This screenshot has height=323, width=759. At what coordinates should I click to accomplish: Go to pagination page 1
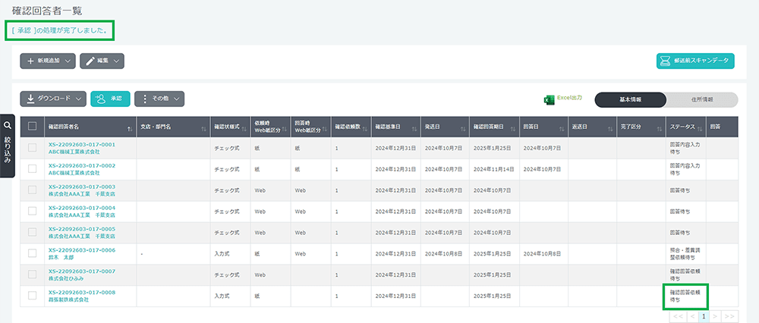pos(704,315)
